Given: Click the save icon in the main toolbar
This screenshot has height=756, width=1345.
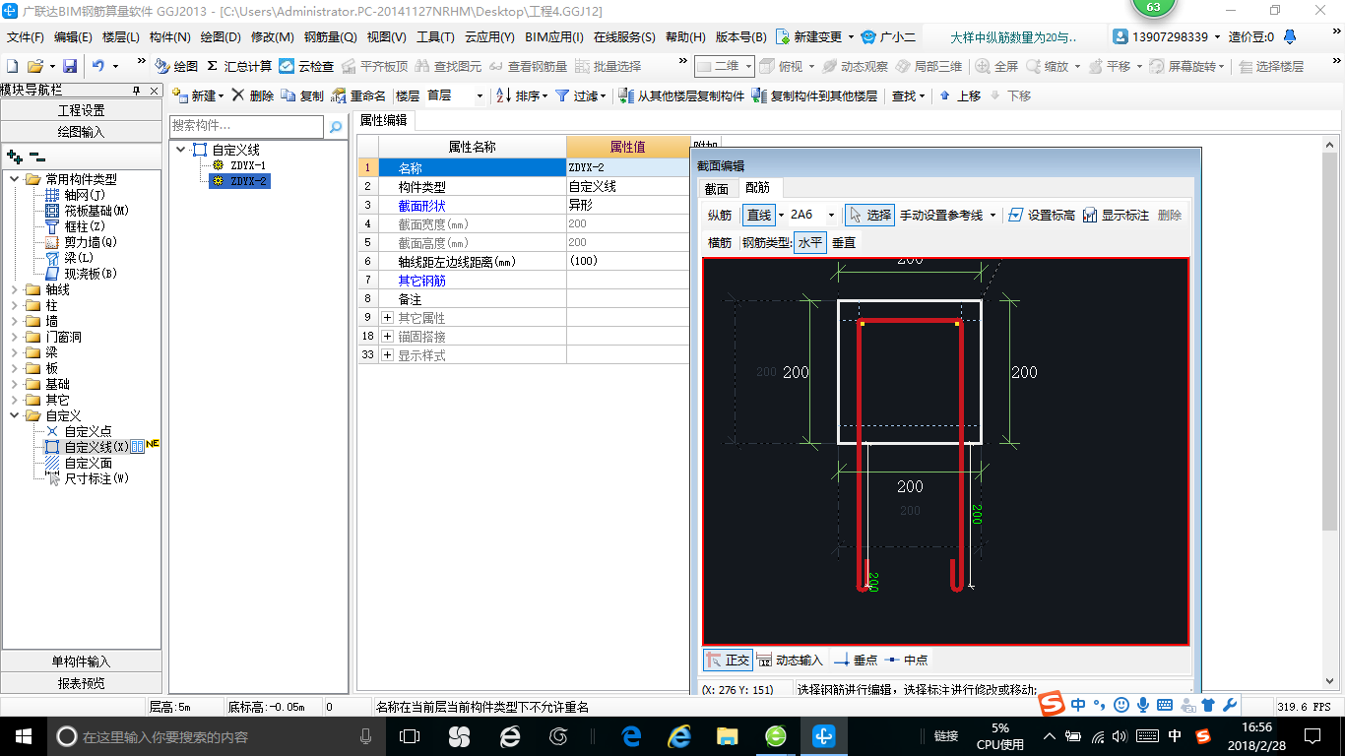Looking at the screenshot, I should pyautogui.click(x=70, y=66).
